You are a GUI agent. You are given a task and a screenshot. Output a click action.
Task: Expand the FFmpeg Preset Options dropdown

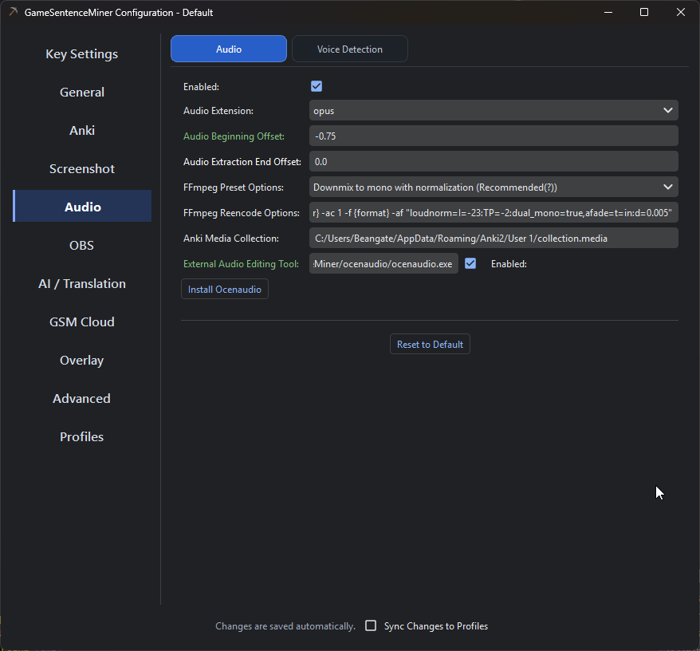click(494, 187)
